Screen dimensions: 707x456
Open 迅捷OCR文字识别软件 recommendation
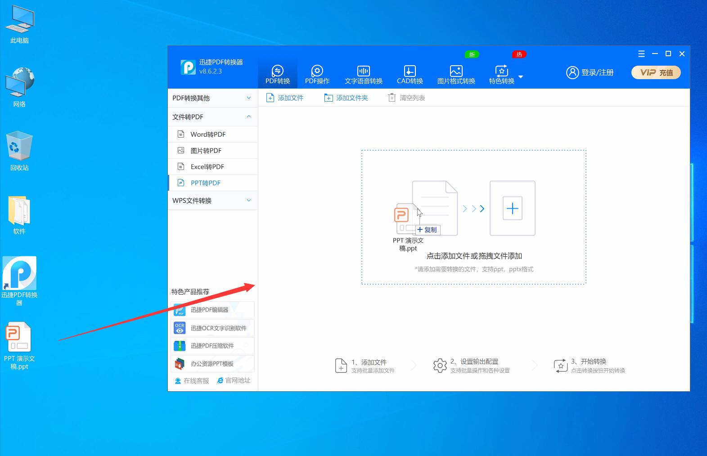(213, 328)
